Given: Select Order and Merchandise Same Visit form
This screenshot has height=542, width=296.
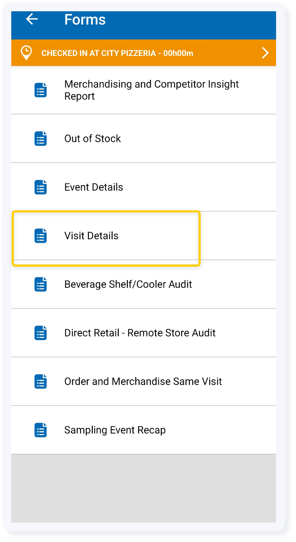Looking at the screenshot, I should point(143,382).
